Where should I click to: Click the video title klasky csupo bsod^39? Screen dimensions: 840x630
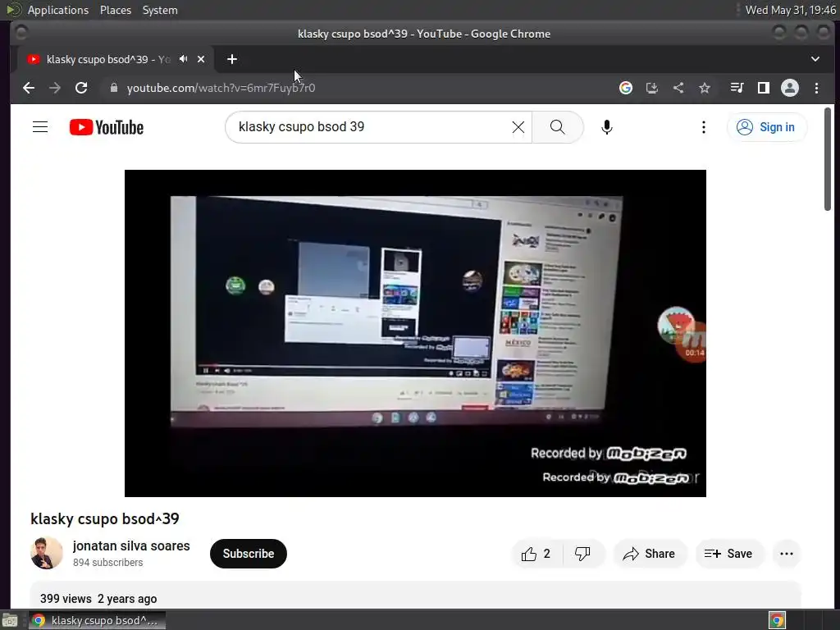point(105,518)
